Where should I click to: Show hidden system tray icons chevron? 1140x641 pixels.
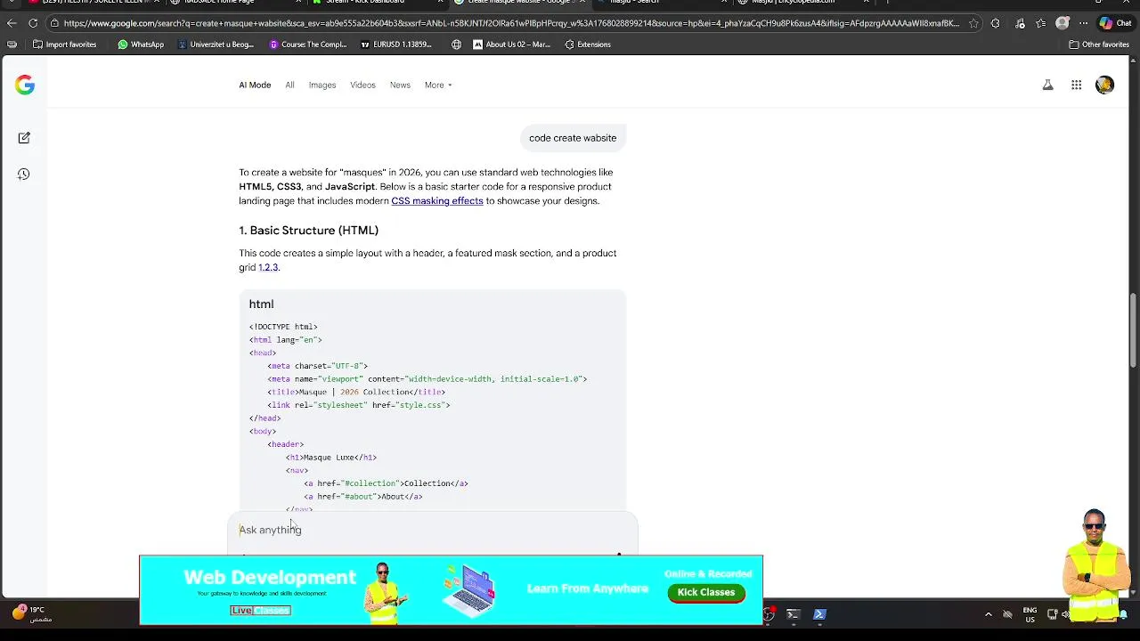click(988, 614)
